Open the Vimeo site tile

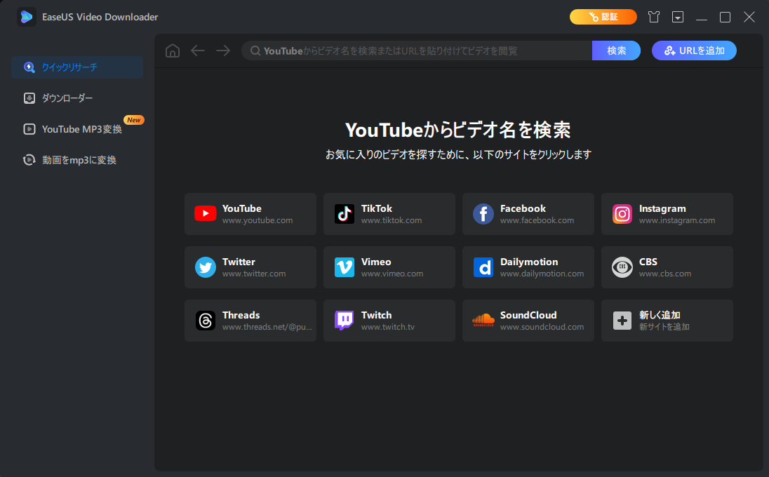389,267
